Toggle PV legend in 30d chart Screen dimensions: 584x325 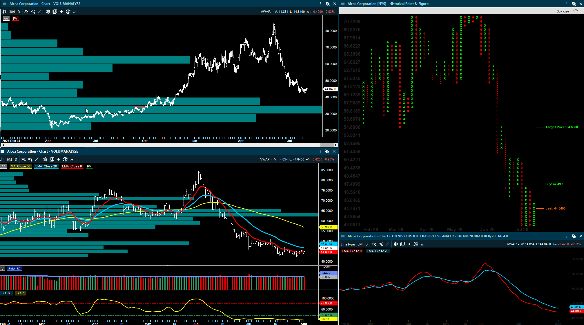[x=15, y=19]
